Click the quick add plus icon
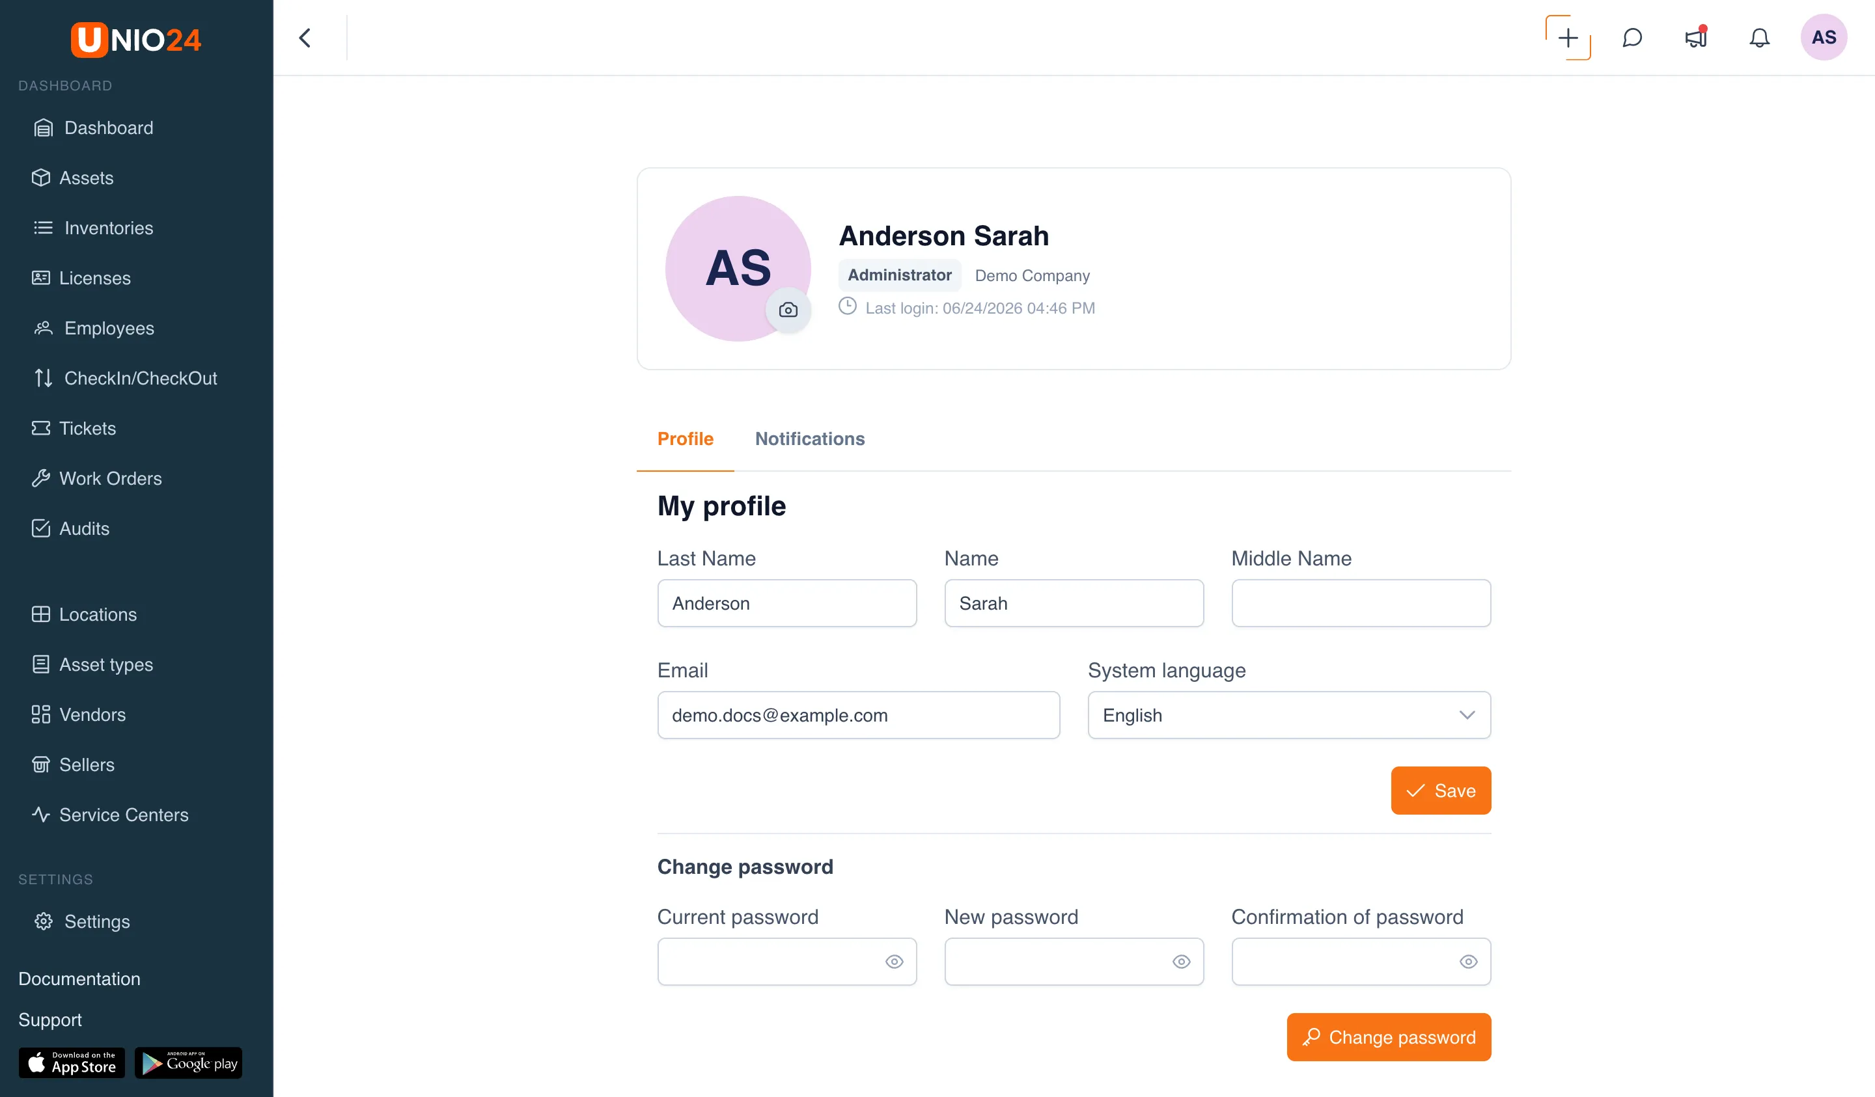 pos(1568,38)
